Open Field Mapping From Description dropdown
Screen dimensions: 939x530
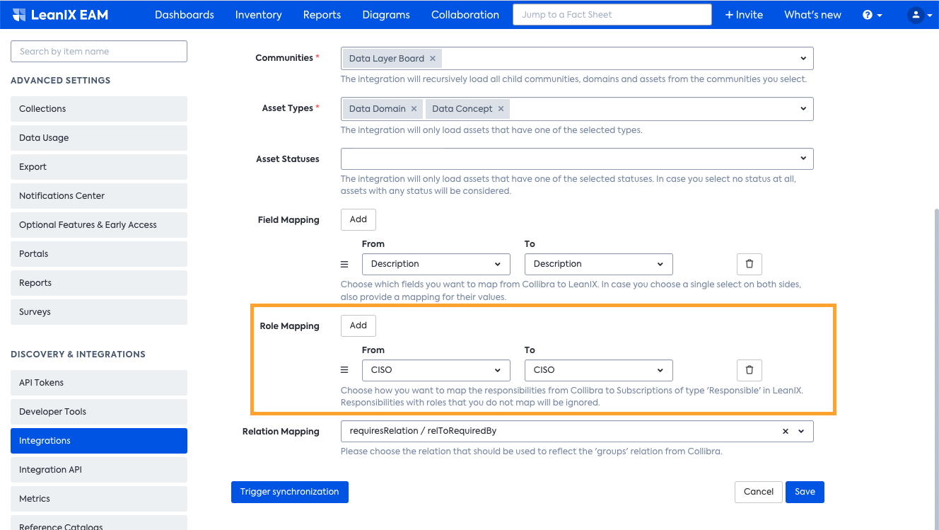tap(436, 264)
